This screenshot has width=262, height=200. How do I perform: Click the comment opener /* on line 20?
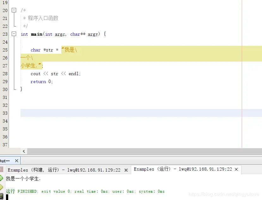coord(23,10)
